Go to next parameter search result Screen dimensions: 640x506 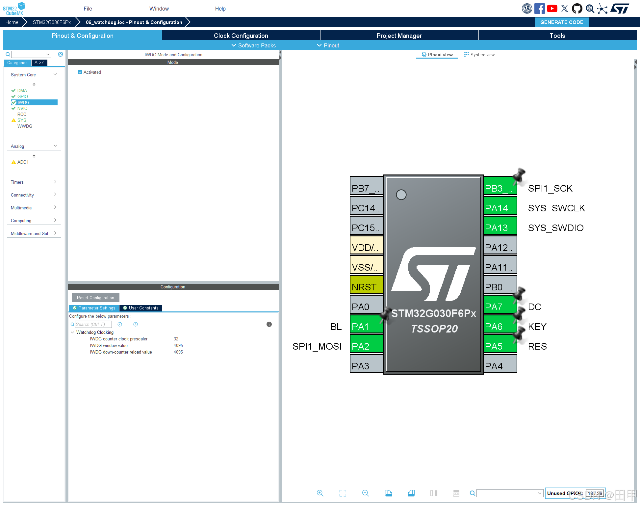point(136,324)
